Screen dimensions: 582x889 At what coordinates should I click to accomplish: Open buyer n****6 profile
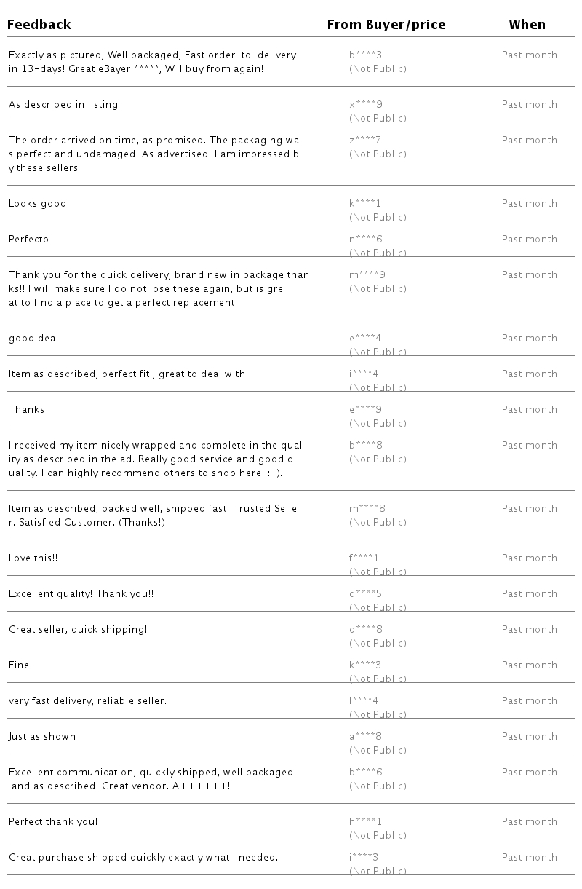(365, 239)
